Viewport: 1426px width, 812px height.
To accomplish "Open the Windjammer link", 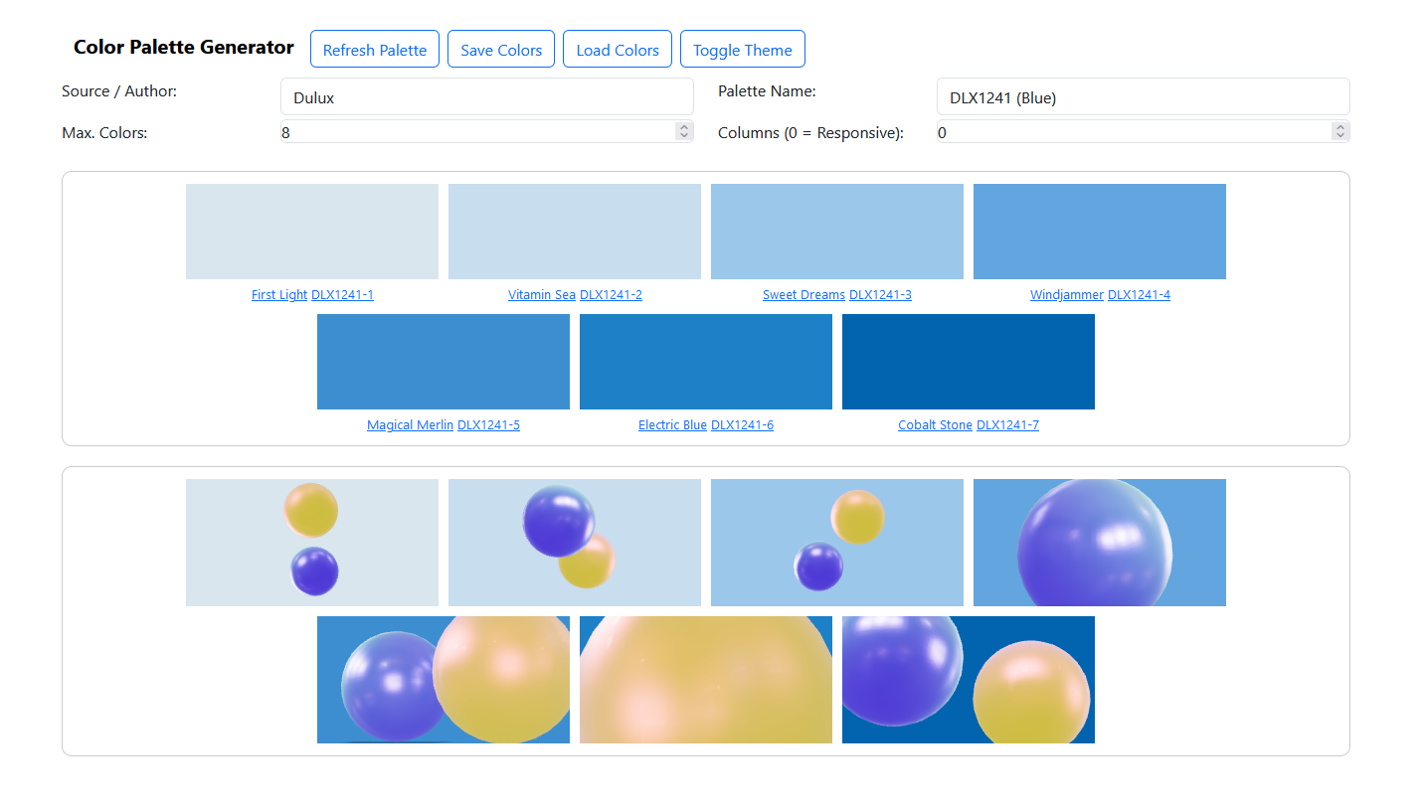I will [1067, 295].
